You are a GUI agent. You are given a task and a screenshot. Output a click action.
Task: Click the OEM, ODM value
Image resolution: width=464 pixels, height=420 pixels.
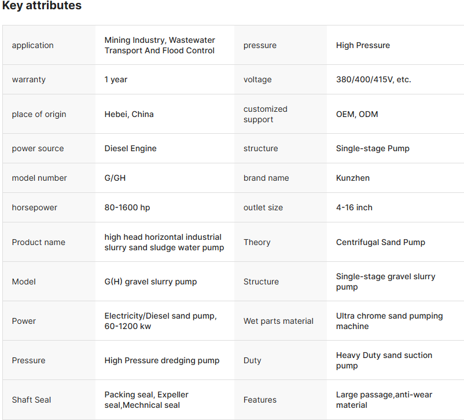(356, 114)
